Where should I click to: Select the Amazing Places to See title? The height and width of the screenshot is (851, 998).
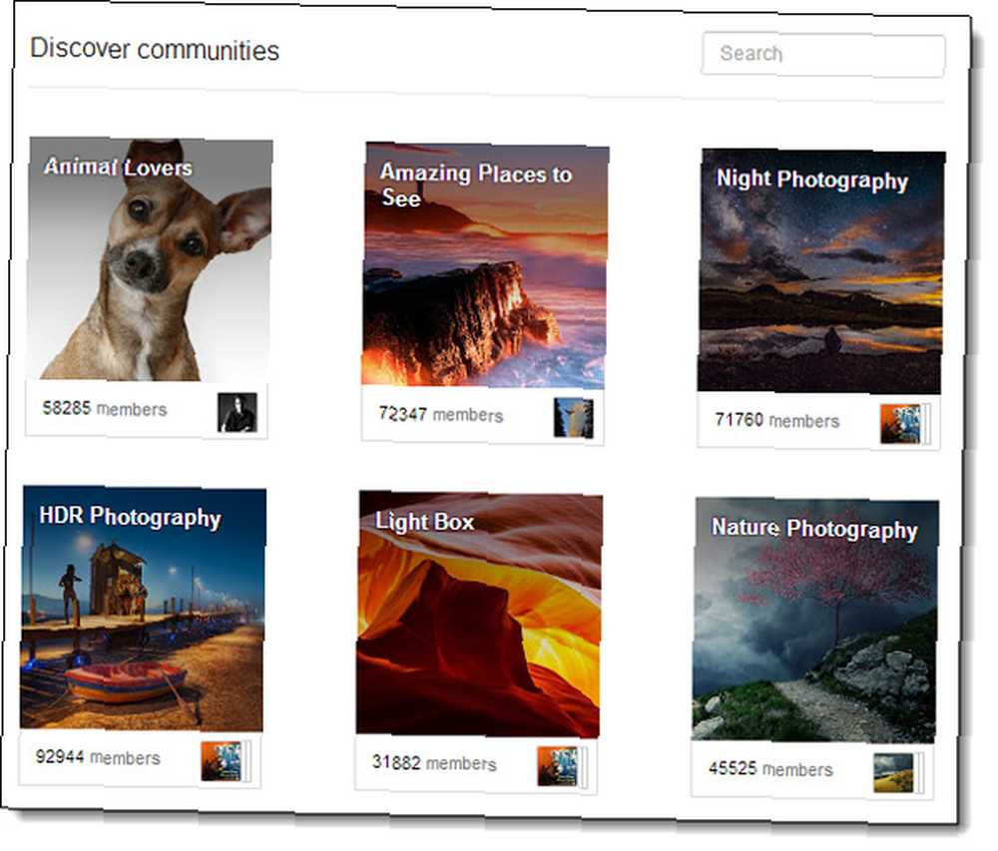[x=475, y=185]
